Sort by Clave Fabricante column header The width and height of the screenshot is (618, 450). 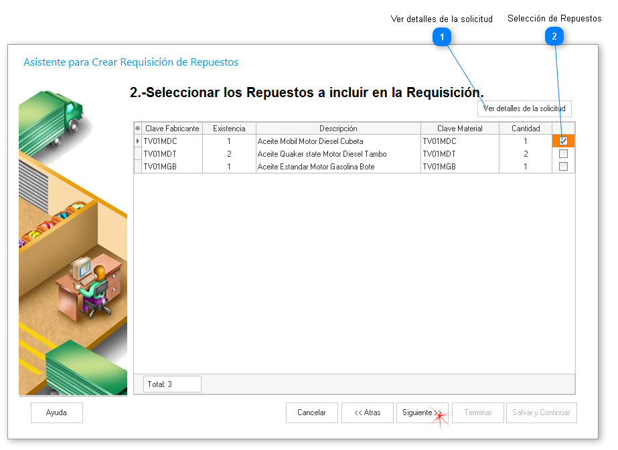[x=172, y=129]
